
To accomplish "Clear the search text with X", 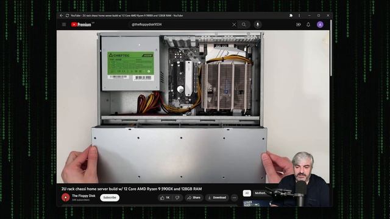I will pyautogui.click(x=234, y=24).
